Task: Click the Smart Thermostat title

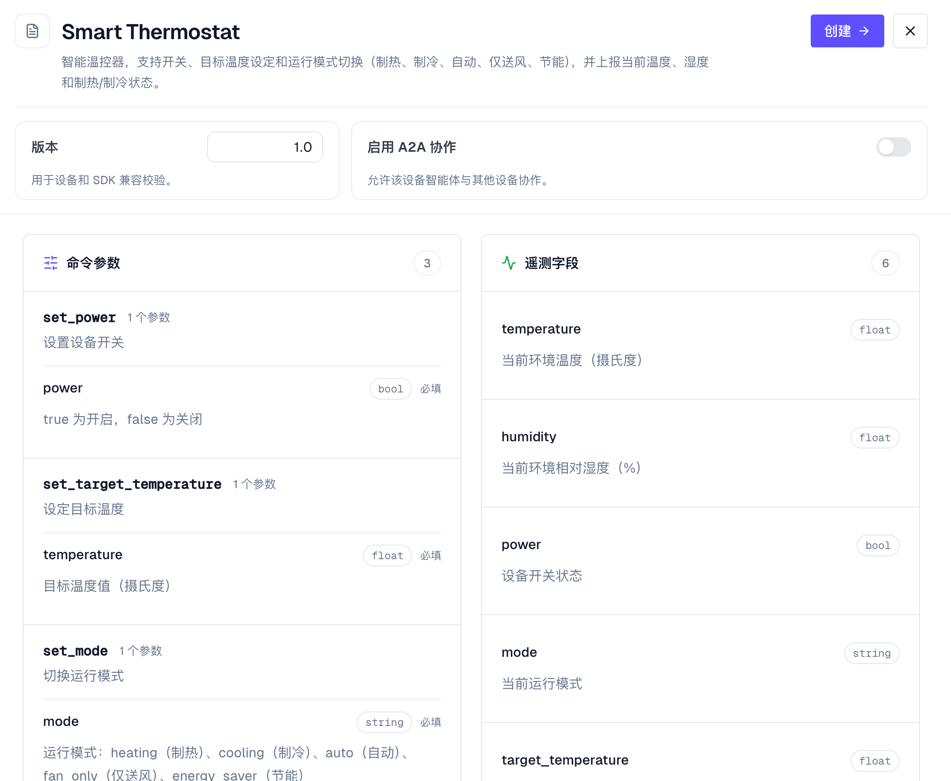Action: coord(150,32)
